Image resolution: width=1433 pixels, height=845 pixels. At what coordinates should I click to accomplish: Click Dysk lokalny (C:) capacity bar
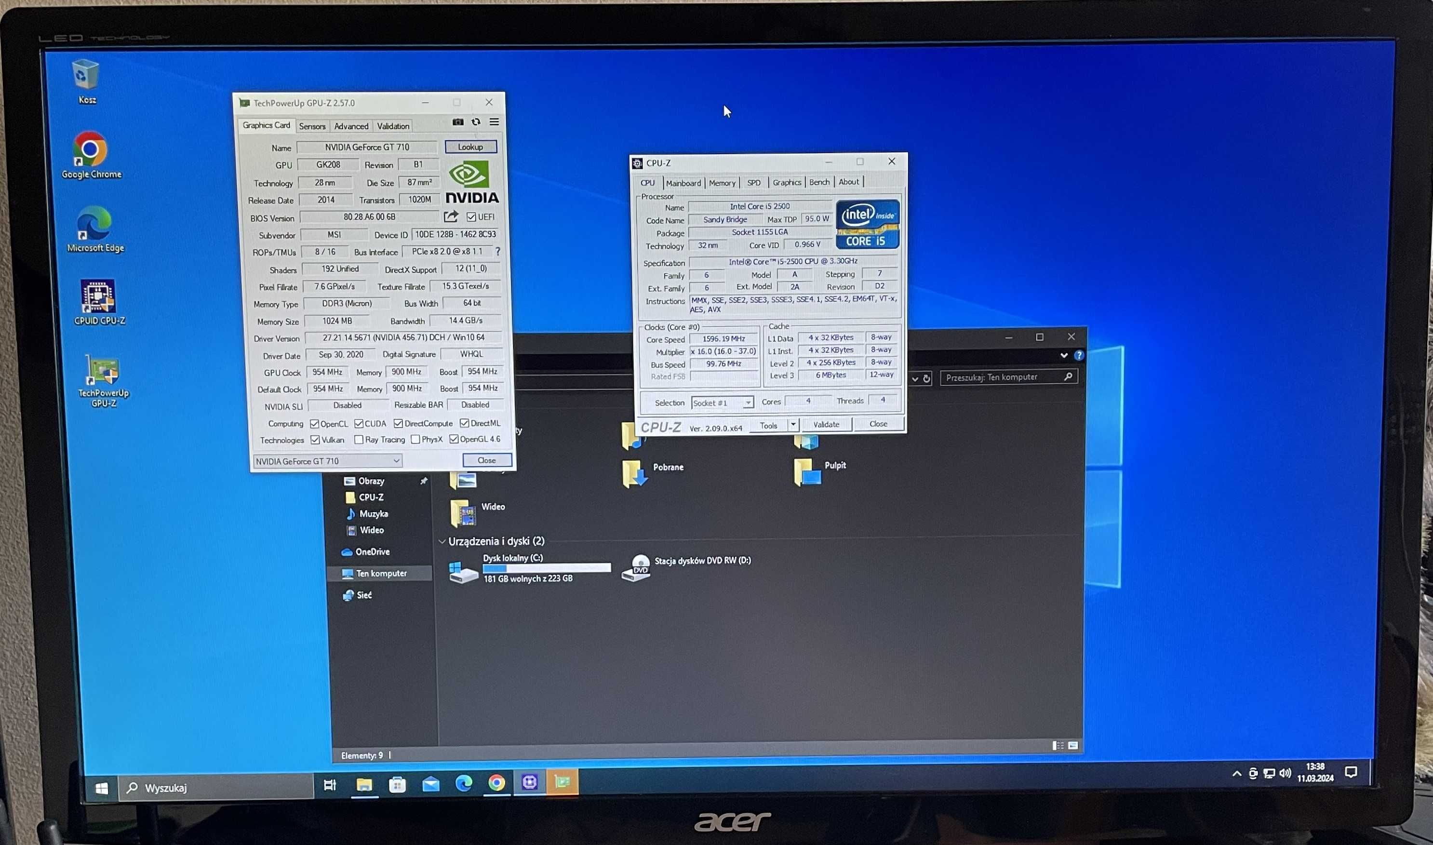coord(547,568)
